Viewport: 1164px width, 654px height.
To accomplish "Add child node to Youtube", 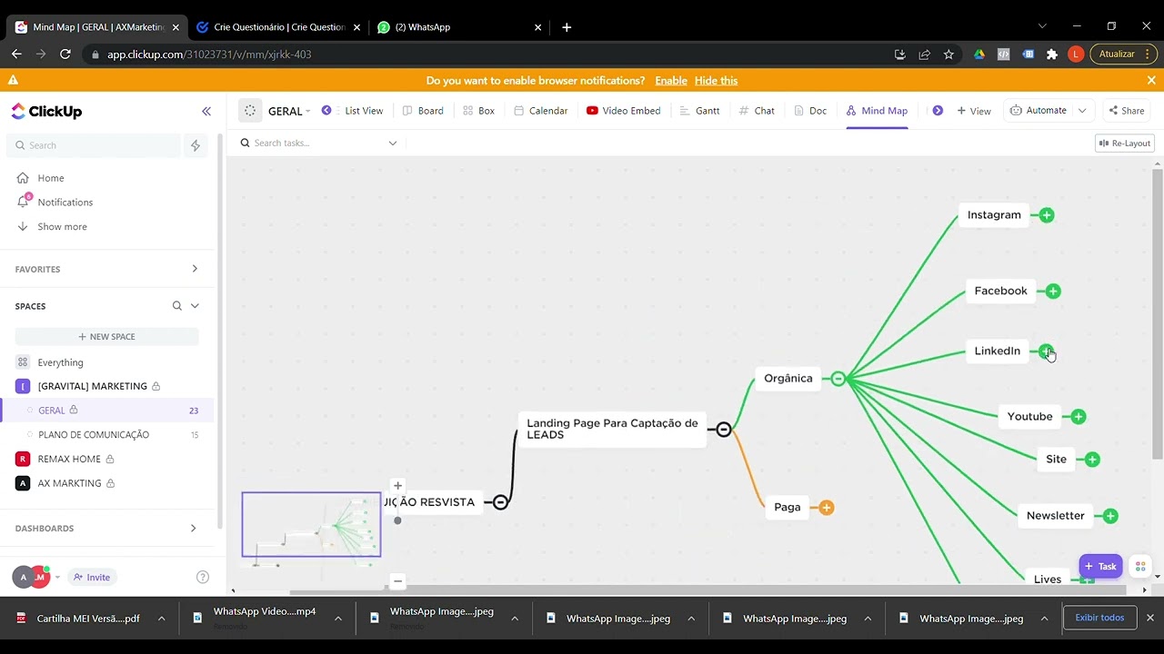I will 1078,417.
